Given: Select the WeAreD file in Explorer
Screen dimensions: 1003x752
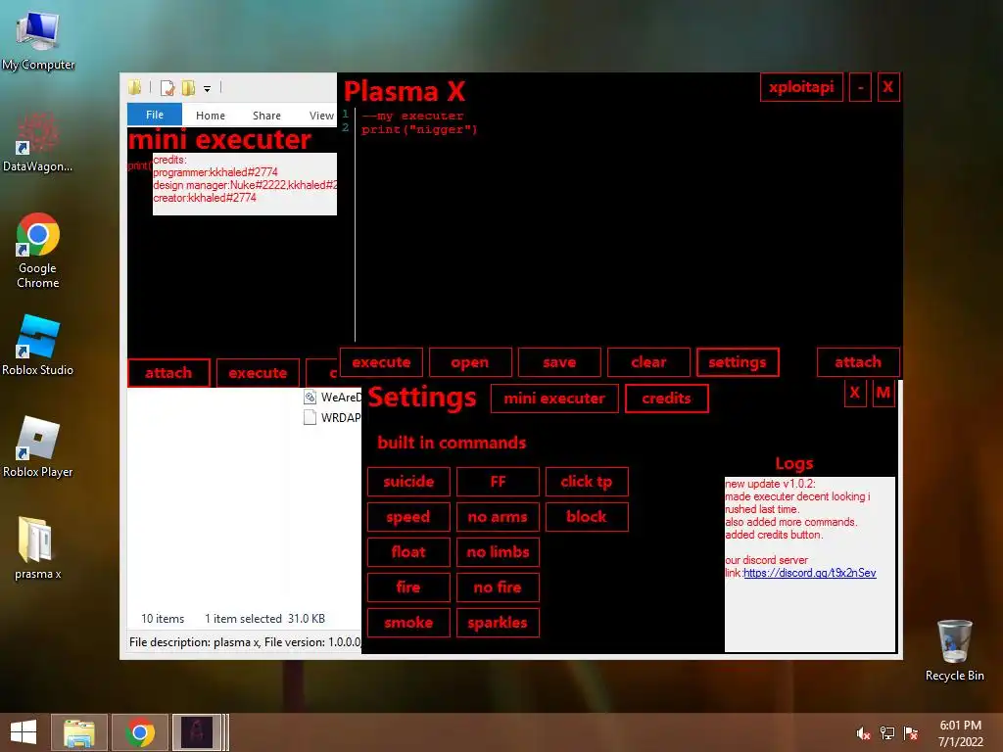Looking at the screenshot, I should point(333,398).
